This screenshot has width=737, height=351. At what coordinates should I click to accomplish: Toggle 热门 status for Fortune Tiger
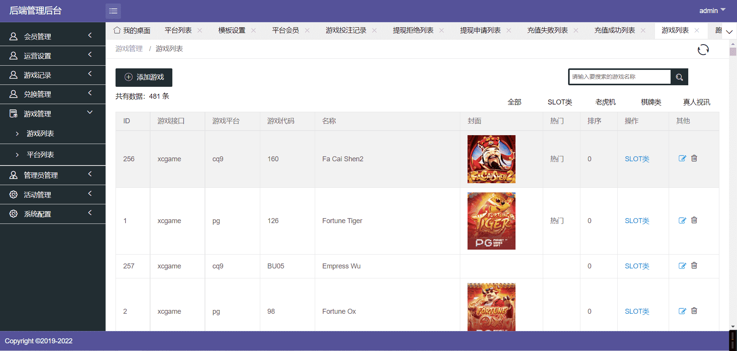click(x=557, y=221)
